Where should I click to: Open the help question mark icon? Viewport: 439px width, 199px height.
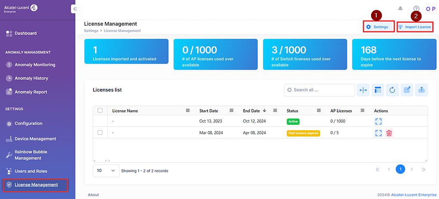pyautogui.click(x=416, y=9)
